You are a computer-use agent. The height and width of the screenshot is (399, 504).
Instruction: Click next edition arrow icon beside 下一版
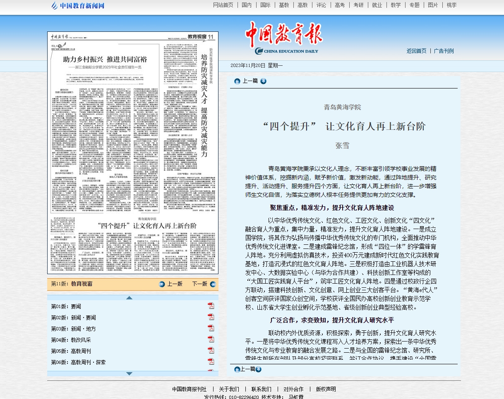(x=213, y=284)
